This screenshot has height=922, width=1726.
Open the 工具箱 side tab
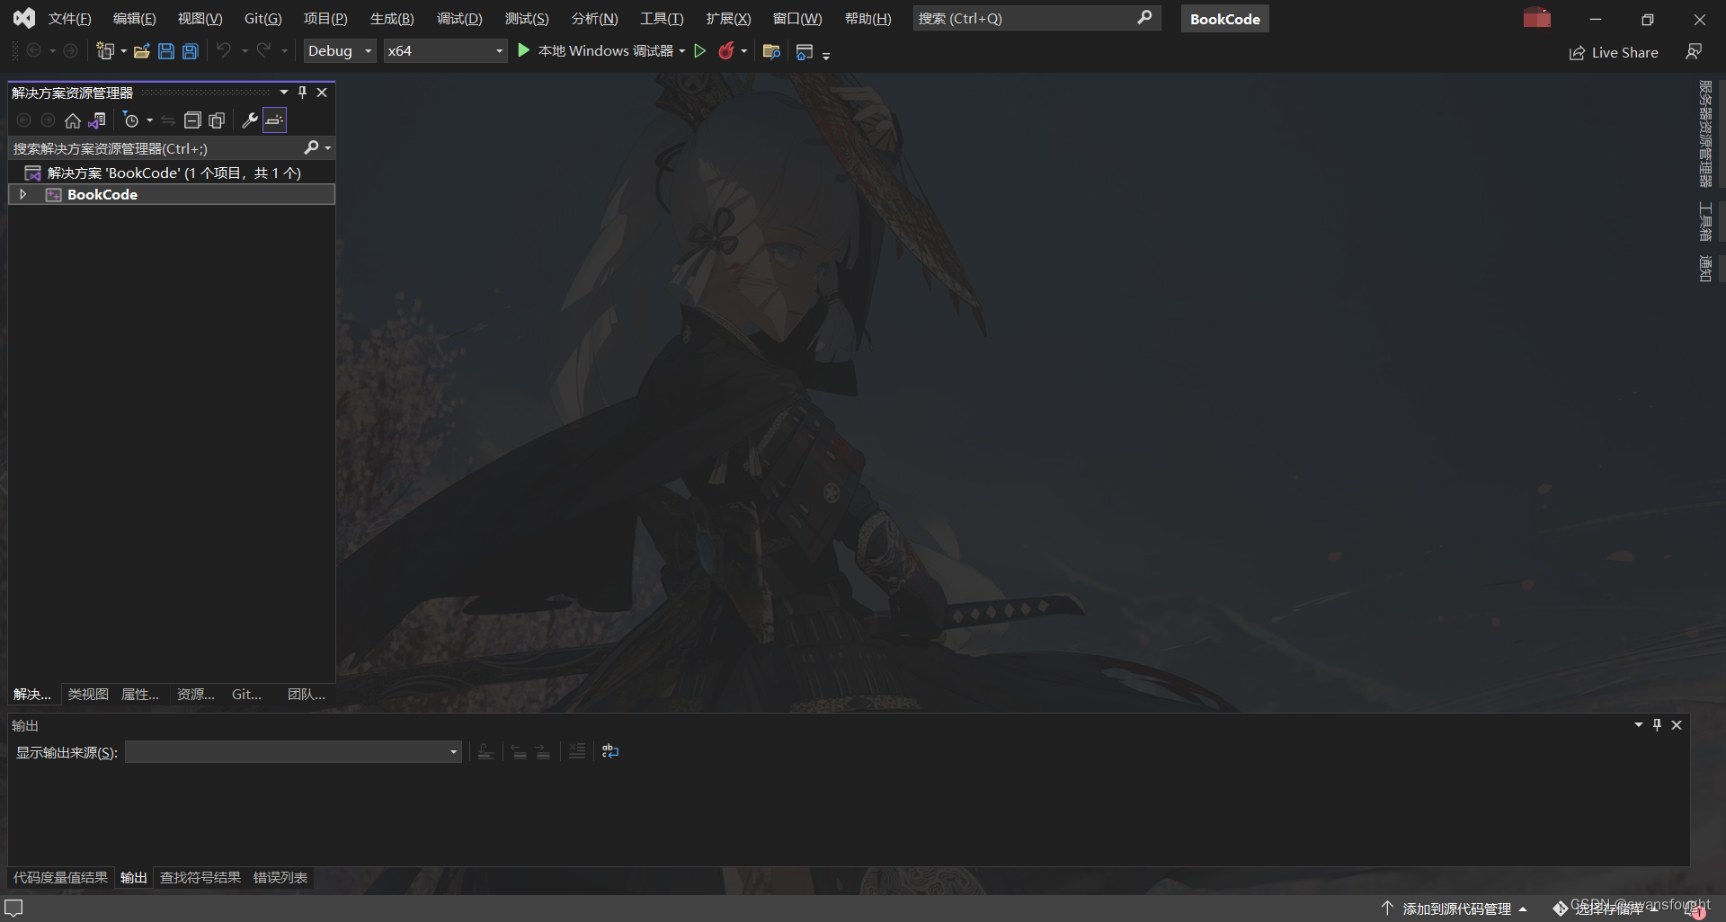(1704, 221)
